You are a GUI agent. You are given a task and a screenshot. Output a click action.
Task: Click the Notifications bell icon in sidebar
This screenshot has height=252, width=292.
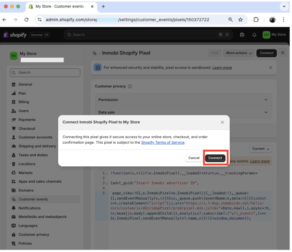[x=13, y=208]
